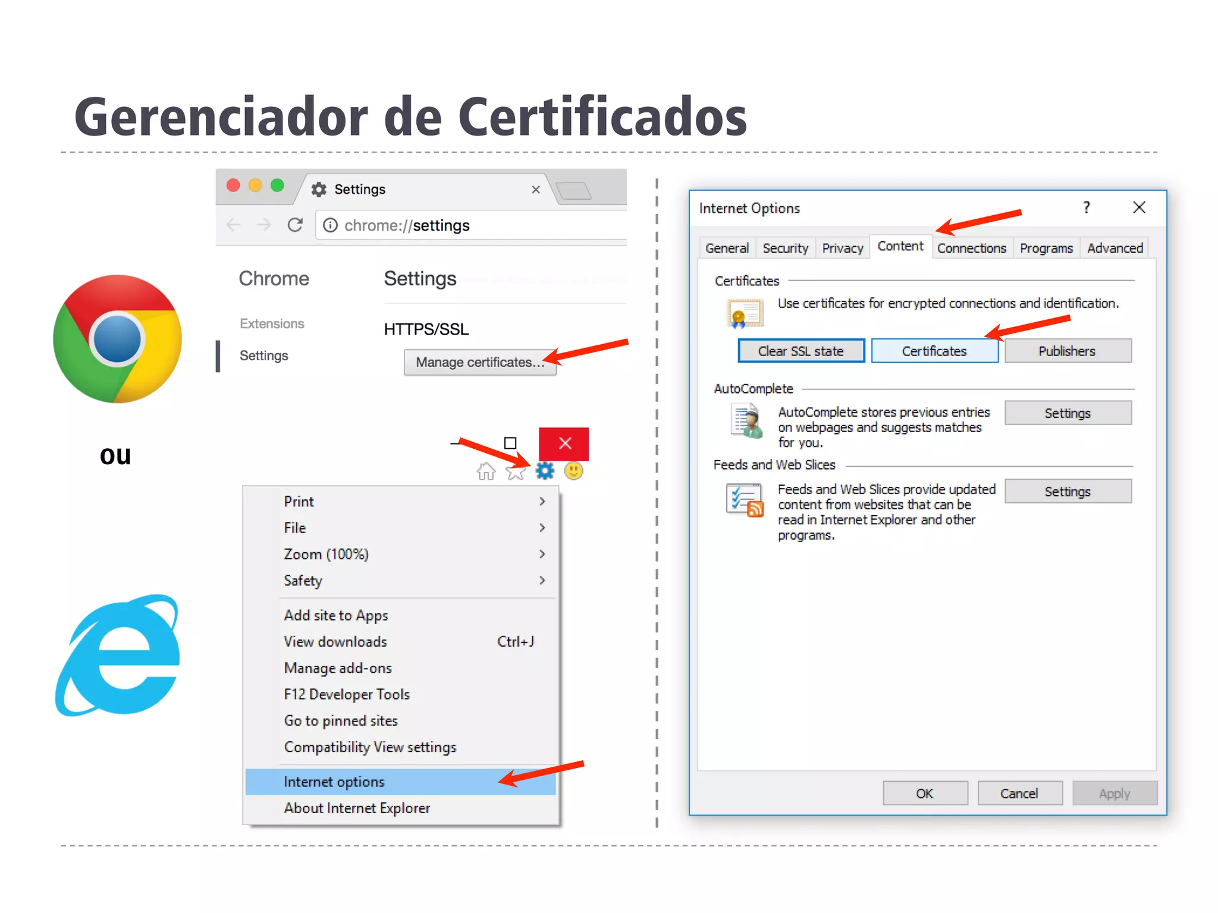Switch to the Privacy tab
The width and height of the screenshot is (1218, 913).
842,248
